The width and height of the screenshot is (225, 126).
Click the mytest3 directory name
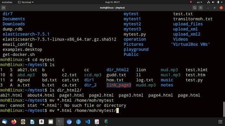132,29
